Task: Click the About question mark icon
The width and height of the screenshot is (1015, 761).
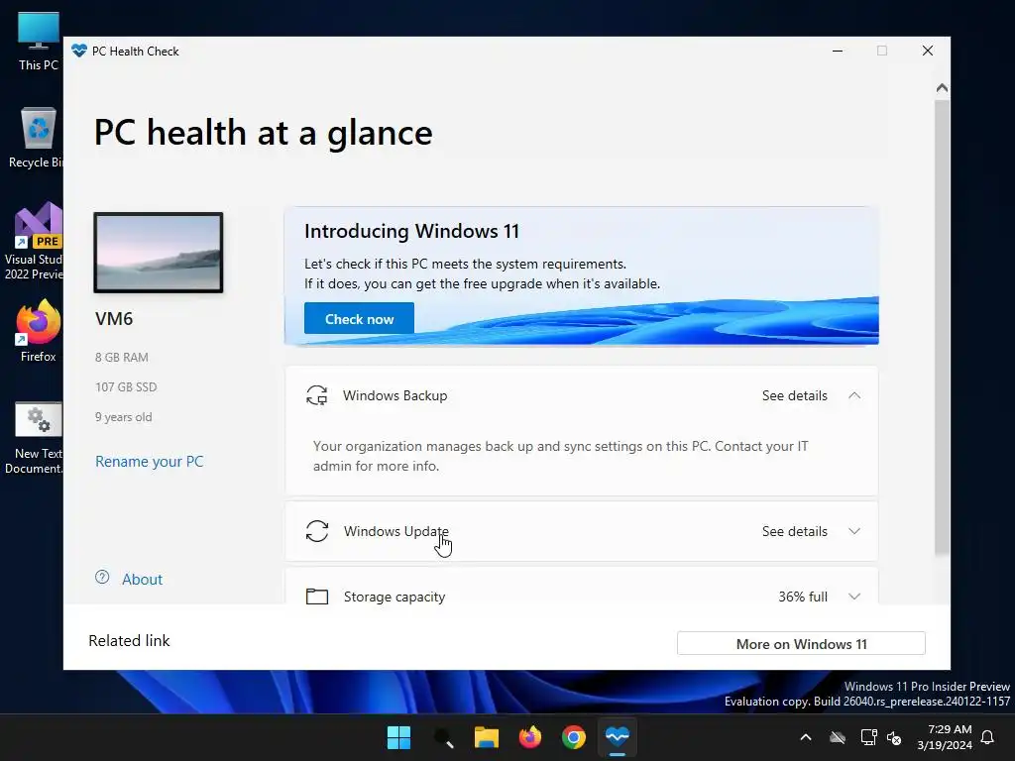Action: coord(102,578)
